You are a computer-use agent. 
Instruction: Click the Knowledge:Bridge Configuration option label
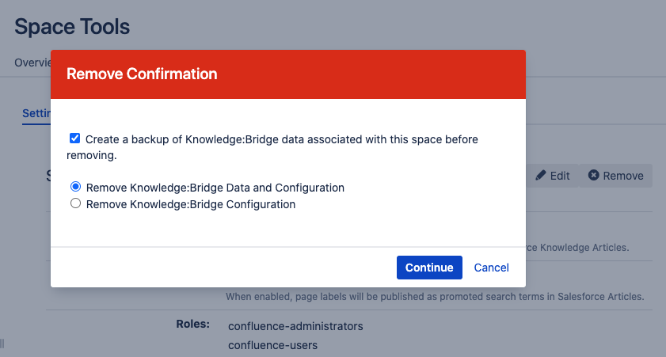(x=191, y=203)
